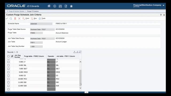Maximize the grid with expand icon
The width and height of the screenshot is (171, 96).
click(80, 52)
